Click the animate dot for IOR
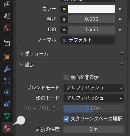Viewport: 130px width, 136px height. point(120,30)
